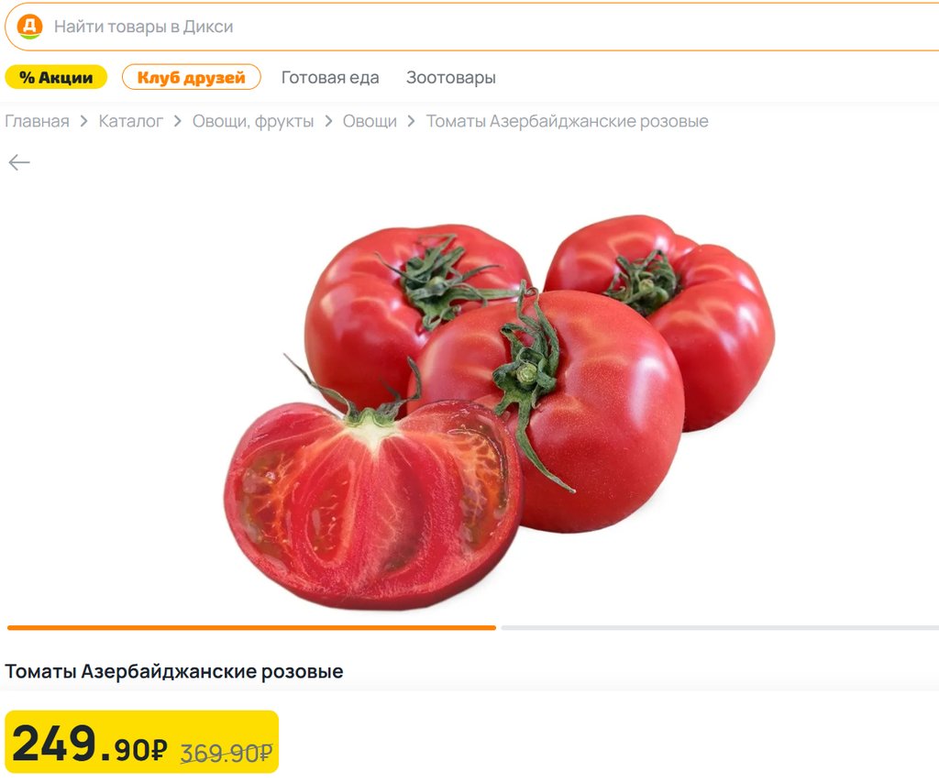This screenshot has width=939, height=783.
Task: Click the Томаты Азербайджанские розовые product title
Action: pyautogui.click(x=174, y=672)
